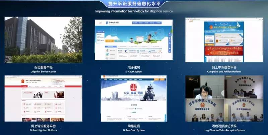
Task: Select the Complaint and Petition Platform thumbnail
Action: click(x=223, y=40)
